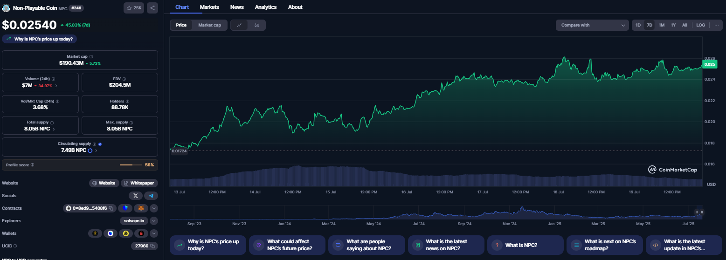Click the Non-Playable Coin logo avatar

tap(6, 8)
